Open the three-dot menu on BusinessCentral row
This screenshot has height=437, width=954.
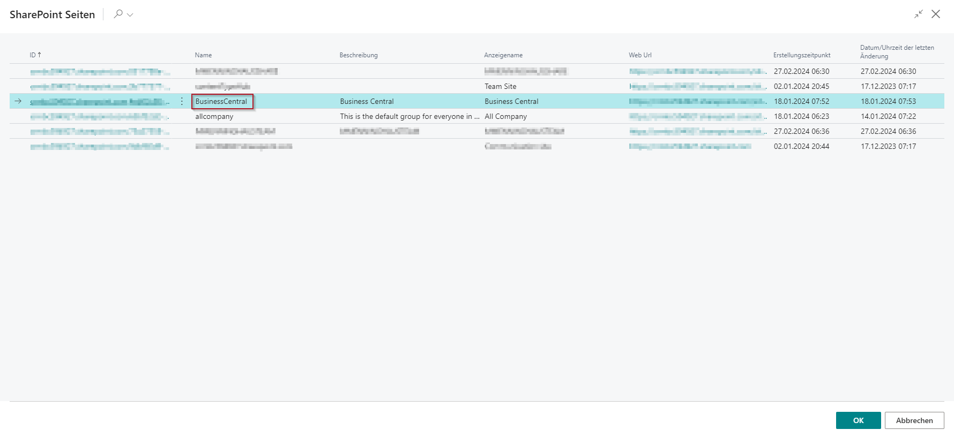(x=182, y=101)
